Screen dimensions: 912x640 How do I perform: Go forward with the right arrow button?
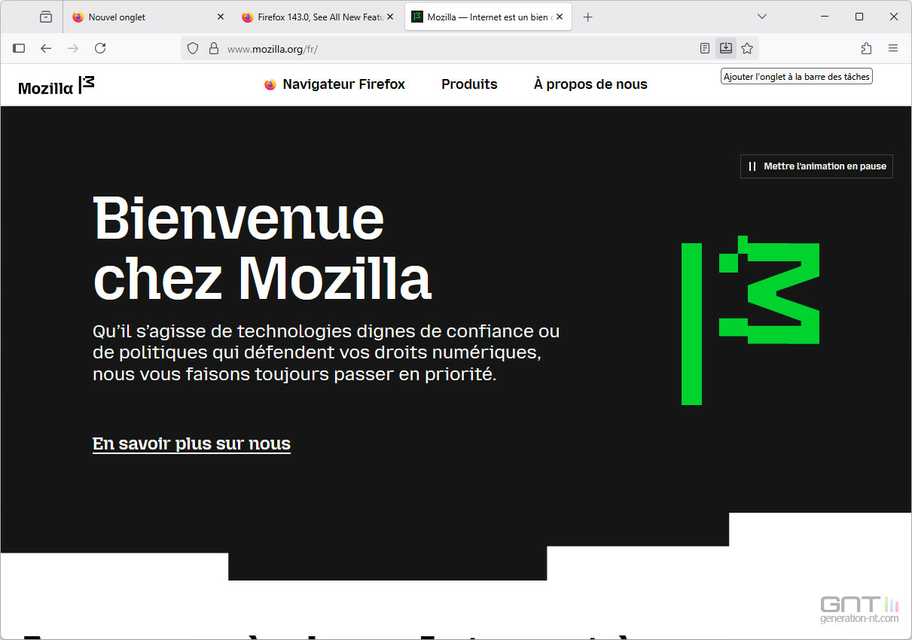pyautogui.click(x=73, y=48)
